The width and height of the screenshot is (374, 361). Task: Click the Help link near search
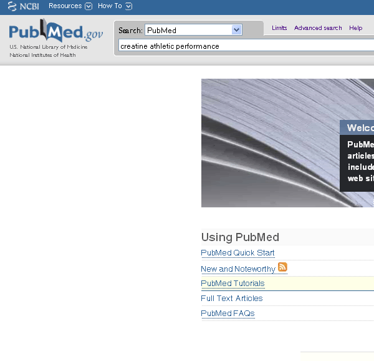coord(355,28)
